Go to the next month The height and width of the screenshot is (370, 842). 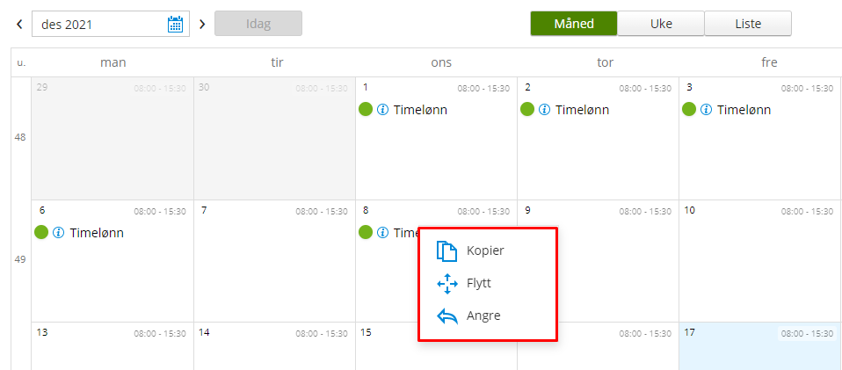[x=202, y=24]
